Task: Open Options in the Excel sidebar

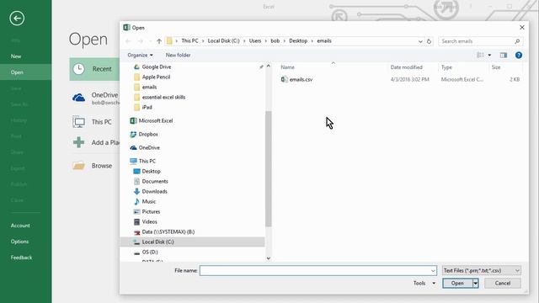Action: pyautogui.click(x=19, y=242)
